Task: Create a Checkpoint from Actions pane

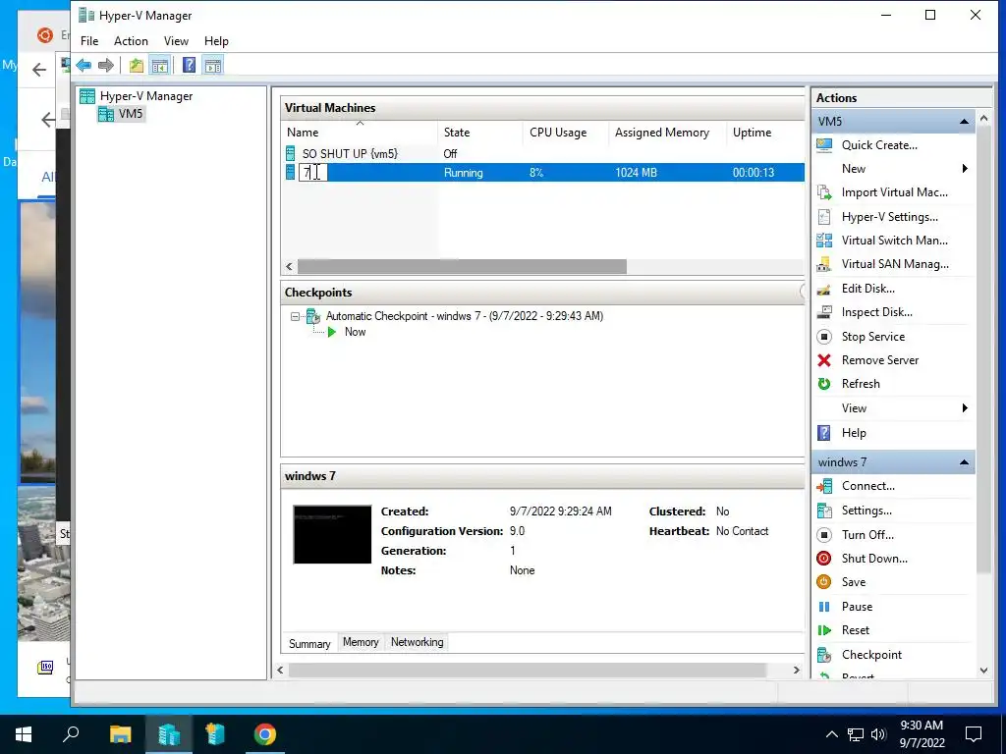Action: [871, 655]
